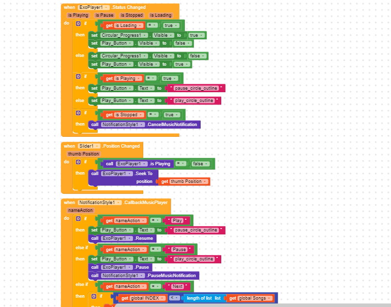Open NotificationStyle1 dropdown on PauseMusicNotification call

[x=123, y=276]
